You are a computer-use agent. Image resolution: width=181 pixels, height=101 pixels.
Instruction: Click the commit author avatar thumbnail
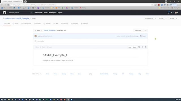point(36,36)
